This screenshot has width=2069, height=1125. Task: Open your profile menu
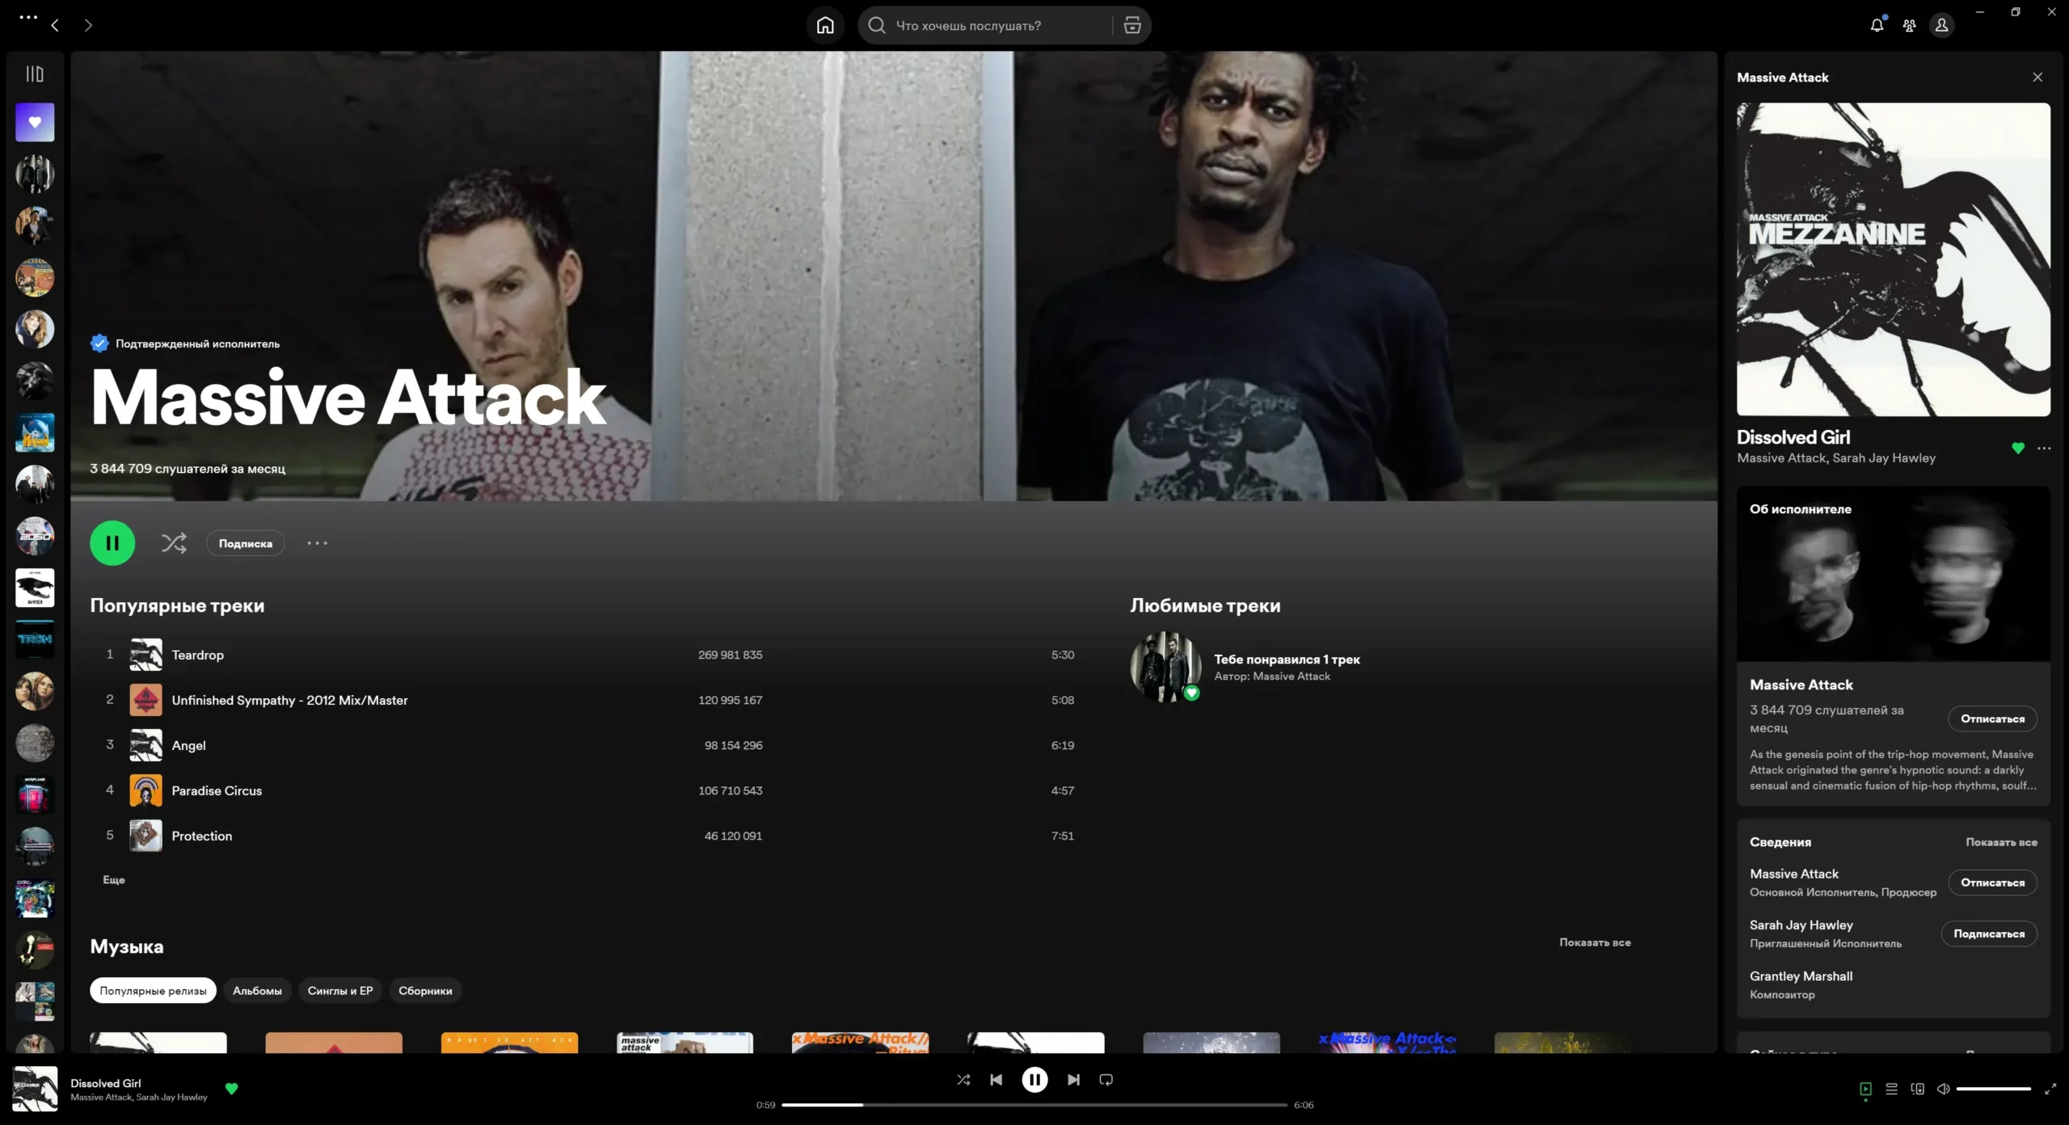tap(1942, 25)
